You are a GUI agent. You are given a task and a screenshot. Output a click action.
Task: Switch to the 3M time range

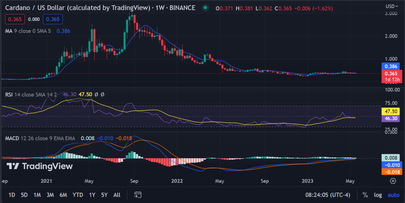pos(50,195)
